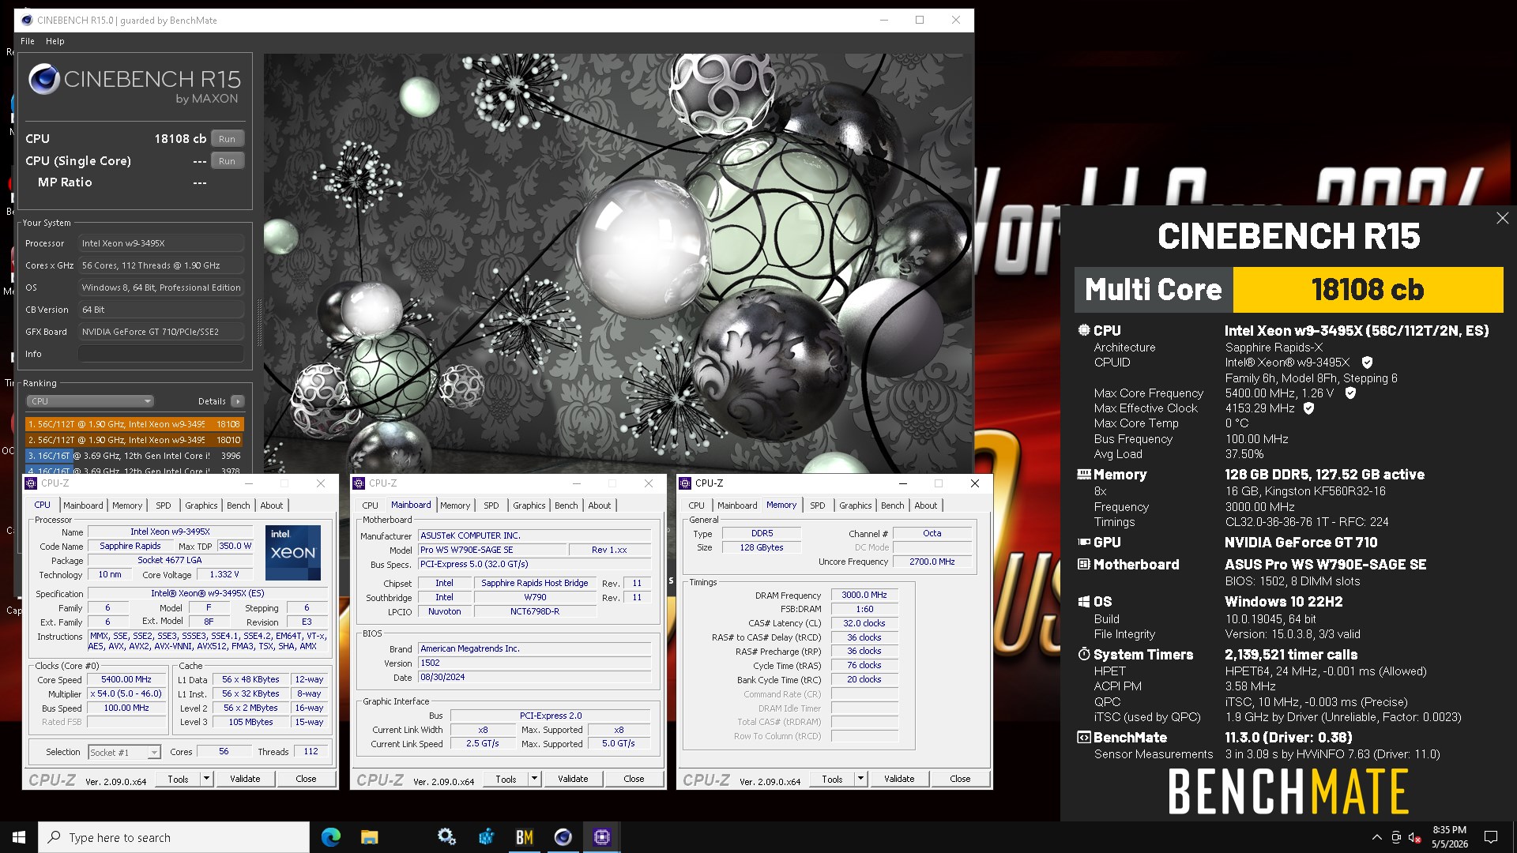Click the CPUID verified shield icon
This screenshot has height=853, width=1517.
1367,363
